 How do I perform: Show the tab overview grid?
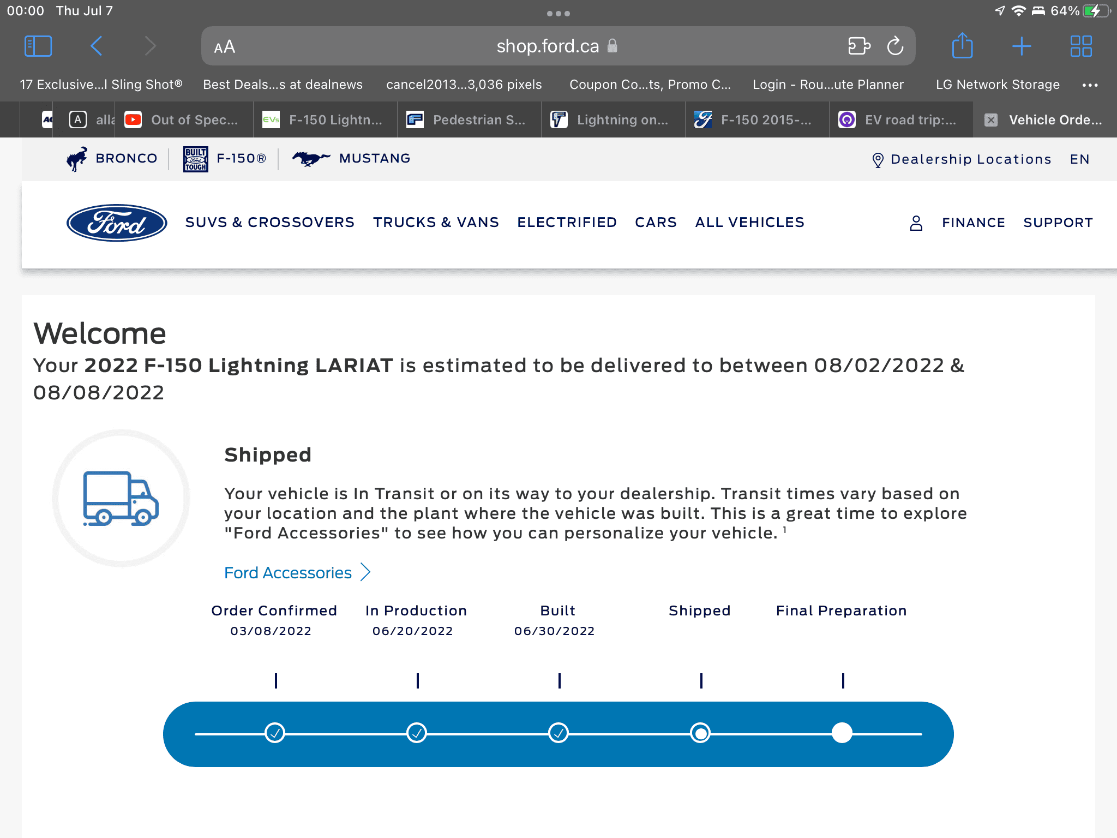click(1080, 46)
